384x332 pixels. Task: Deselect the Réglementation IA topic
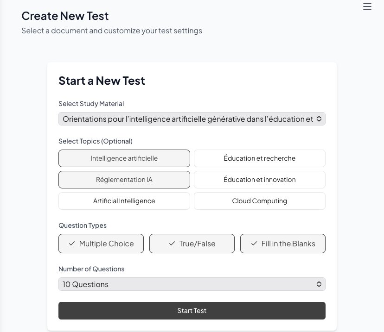point(124,180)
